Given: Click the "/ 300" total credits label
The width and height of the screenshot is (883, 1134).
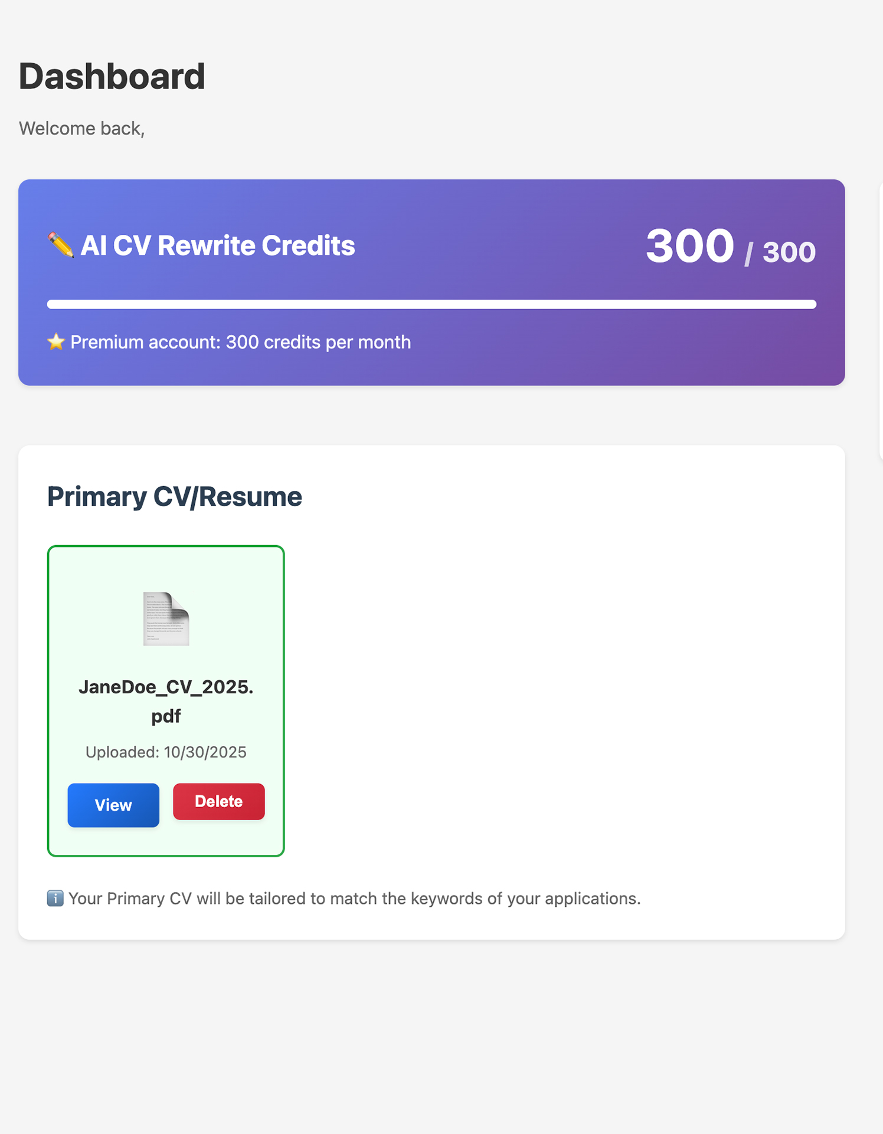Looking at the screenshot, I should click(x=780, y=253).
